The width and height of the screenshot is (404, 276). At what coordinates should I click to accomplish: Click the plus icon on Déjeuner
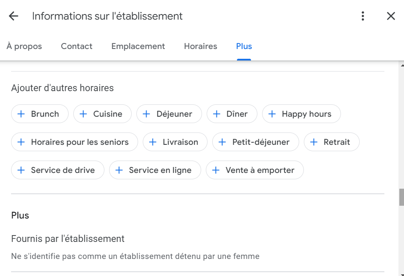pos(146,114)
